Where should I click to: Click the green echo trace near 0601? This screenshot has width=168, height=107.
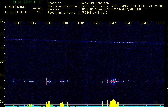[x=13, y=81]
